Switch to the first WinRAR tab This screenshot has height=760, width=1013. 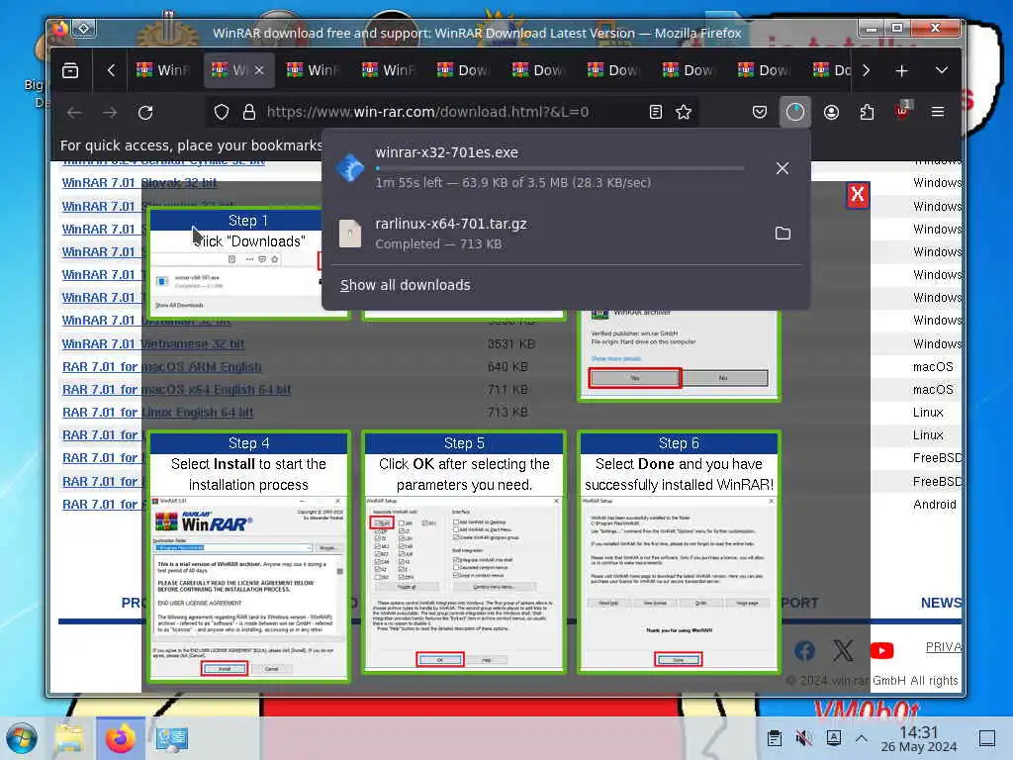coord(163,70)
